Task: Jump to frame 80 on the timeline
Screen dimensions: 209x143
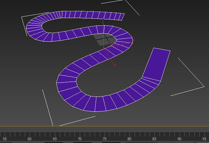Action: tap(129, 139)
